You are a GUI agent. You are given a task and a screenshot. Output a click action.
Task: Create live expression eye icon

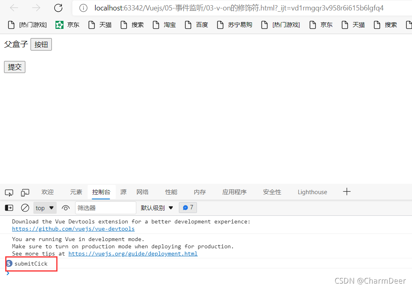(x=66, y=208)
